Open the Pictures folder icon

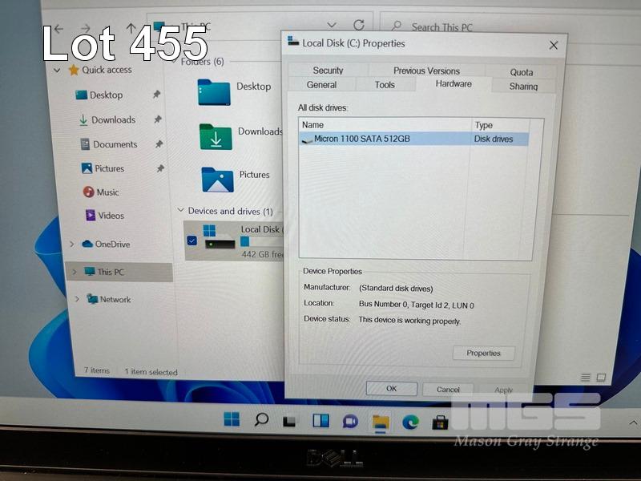217,179
